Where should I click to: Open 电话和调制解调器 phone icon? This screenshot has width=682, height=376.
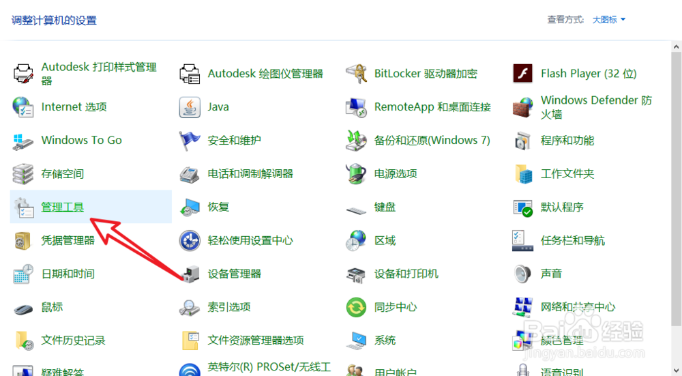tap(190, 173)
